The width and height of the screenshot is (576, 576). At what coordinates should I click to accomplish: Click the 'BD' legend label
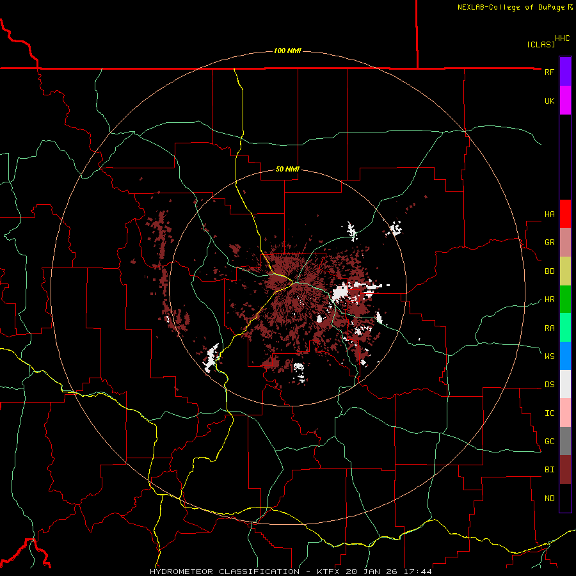coord(549,271)
